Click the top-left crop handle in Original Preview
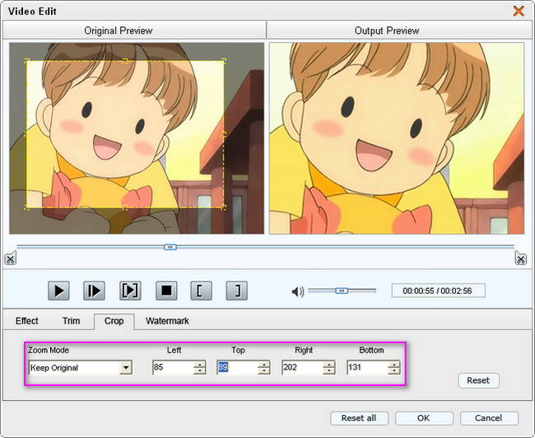 (x=27, y=62)
